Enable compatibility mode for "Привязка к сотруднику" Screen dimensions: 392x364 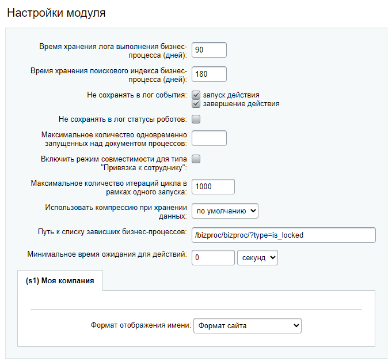pyautogui.click(x=196, y=159)
